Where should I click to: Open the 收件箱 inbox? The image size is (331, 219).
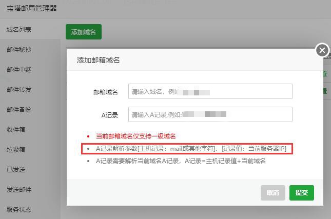pos(16,130)
